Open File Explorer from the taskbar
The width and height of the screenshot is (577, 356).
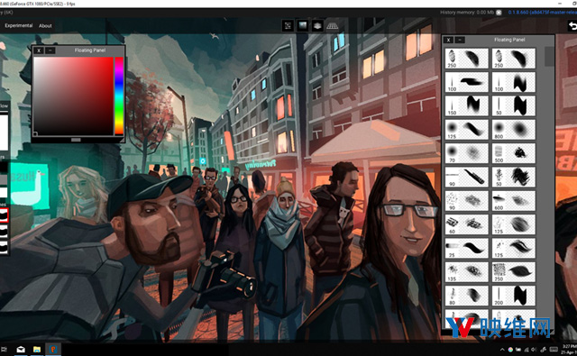point(37,350)
